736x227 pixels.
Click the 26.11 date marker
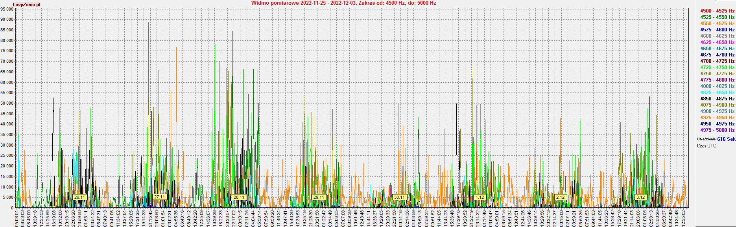point(79,197)
